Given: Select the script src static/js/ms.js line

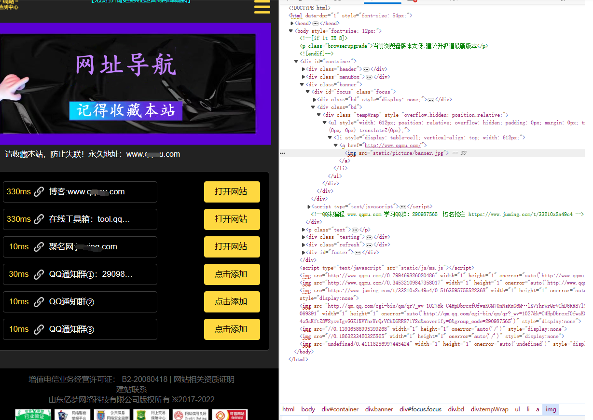Looking at the screenshot, I should click(386, 268).
